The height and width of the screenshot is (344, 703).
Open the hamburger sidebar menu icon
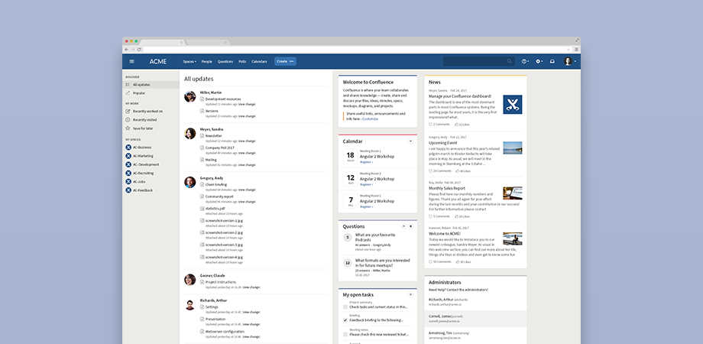(x=131, y=61)
